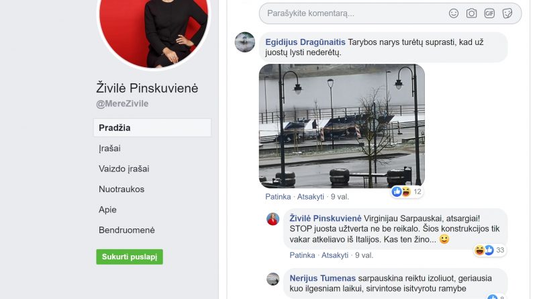
Task: Enlarge the embankment photo in the comment
Action: [x=342, y=126]
